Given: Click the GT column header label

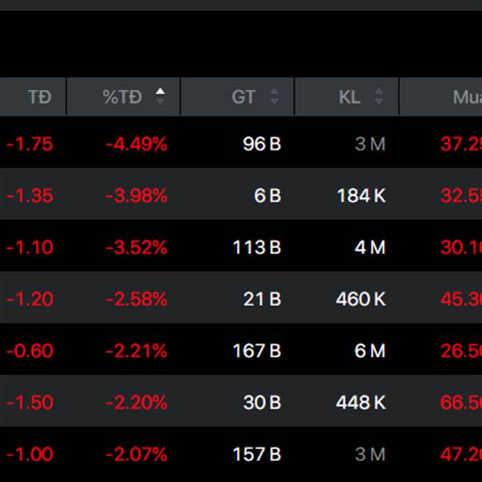Looking at the screenshot, I should (x=243, y=97).
